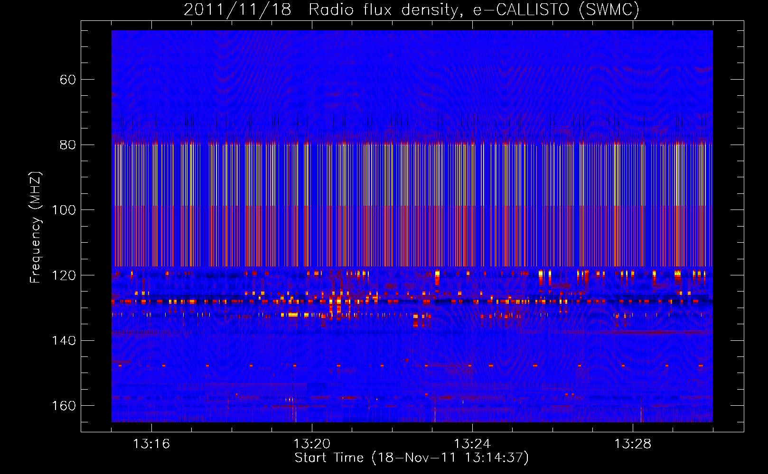The width and height of the screenshot is (768, 474).
Task: Click the 13:20 time tick label
Action: click(312, 444)
